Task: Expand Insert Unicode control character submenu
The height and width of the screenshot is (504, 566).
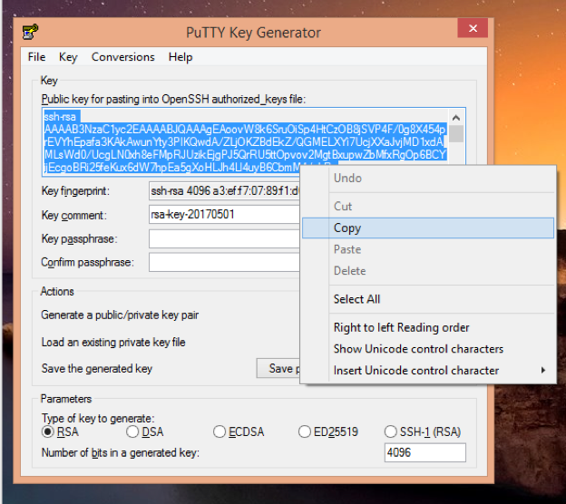Action: pyautogui.click(x=428, y=371)
